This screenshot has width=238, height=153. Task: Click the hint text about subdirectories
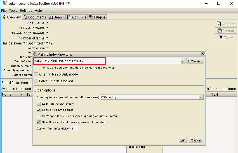point(79,68)
